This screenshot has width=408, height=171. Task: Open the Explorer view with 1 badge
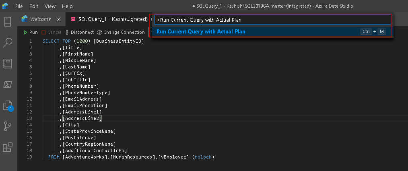coord(8,105)
